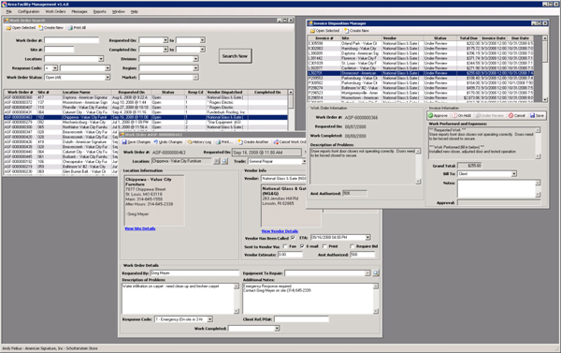The width and height of the screenshot is (561, 353).
Task: Open the Messages menu
Action: click(x=79, y=12)
